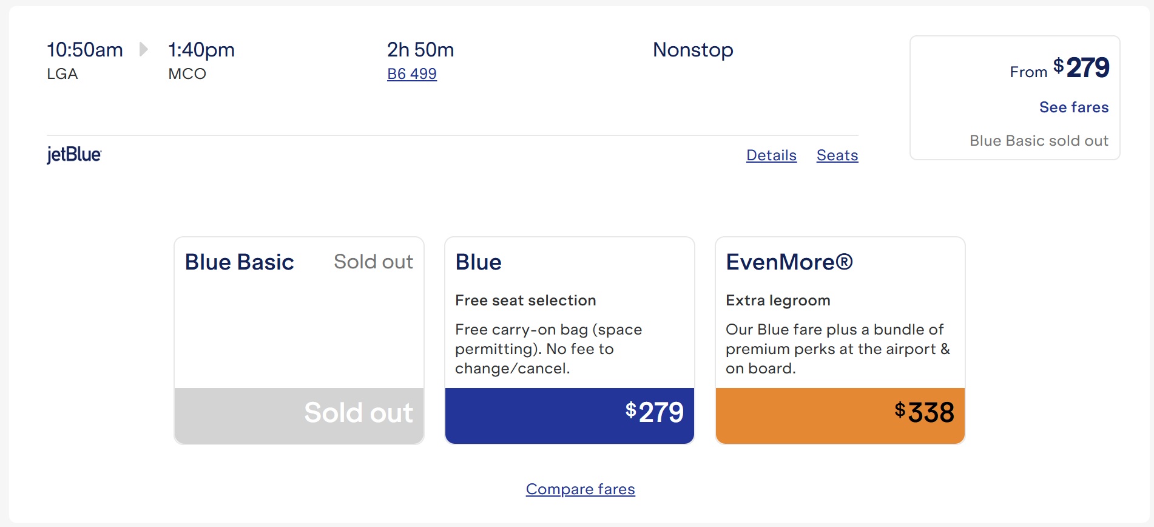Screen dimensions: 1154x527
Task: Select the EvenMore® fare card heading
Action: coord(789,262)
